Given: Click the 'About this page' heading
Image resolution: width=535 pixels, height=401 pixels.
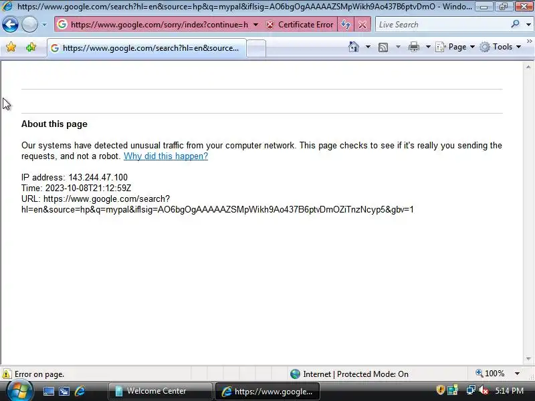Looking at the screenshot, I should [x=54, y=124].
